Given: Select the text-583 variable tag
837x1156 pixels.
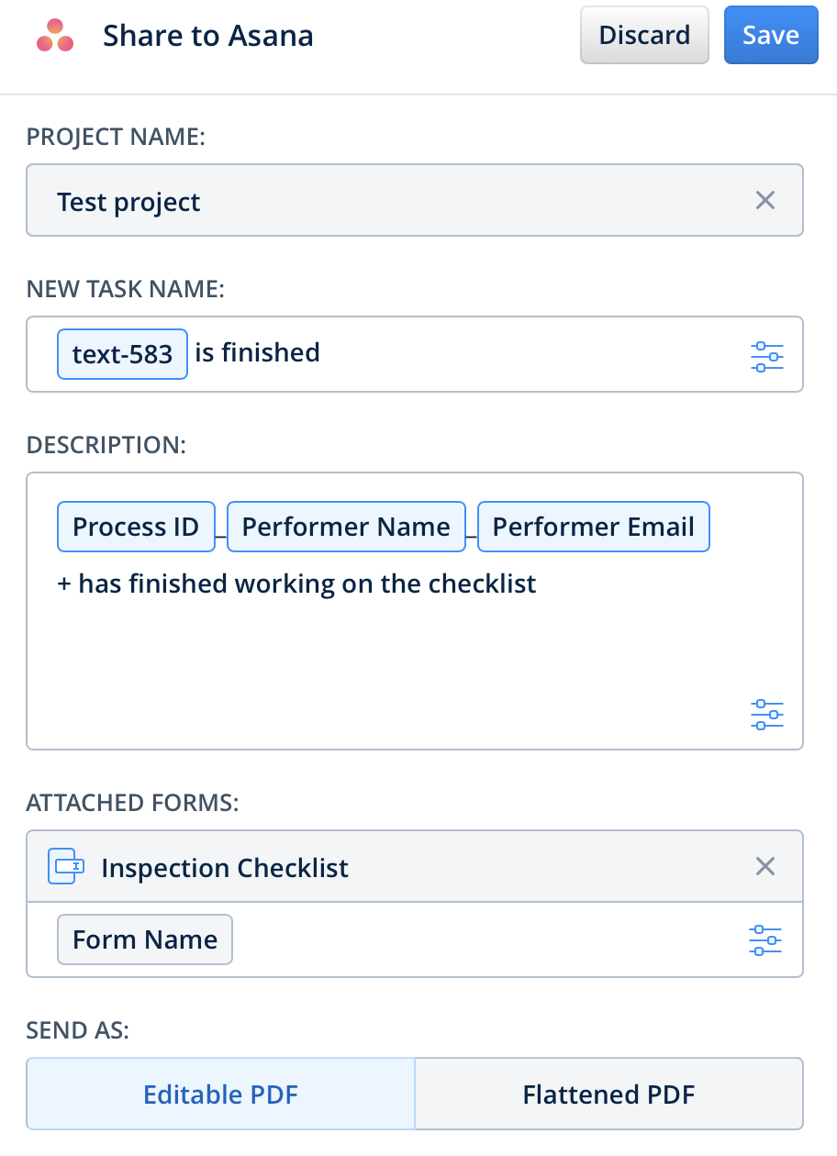Looking at the screenshot, I should (122, 354).
